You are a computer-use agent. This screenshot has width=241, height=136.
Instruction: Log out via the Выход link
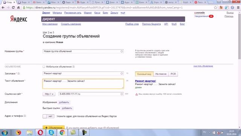click(x=230, y=12)
